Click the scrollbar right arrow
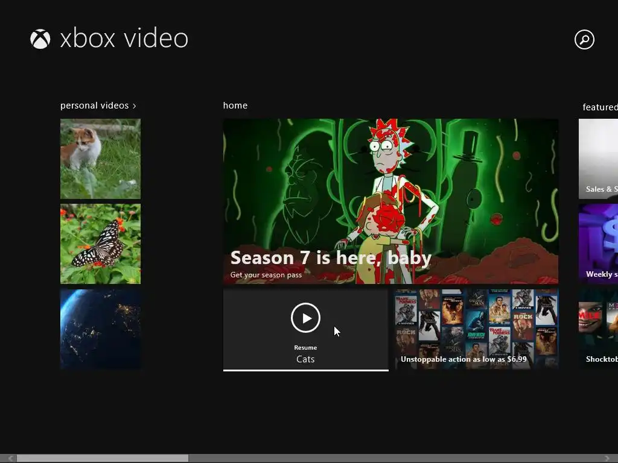Image resolution: width=618 pixels, height=463 pixels. (x=607, y=458)
